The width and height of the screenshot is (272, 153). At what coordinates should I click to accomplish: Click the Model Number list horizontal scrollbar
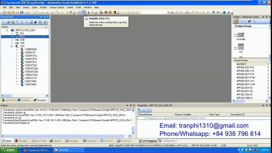tap(250, 101)
